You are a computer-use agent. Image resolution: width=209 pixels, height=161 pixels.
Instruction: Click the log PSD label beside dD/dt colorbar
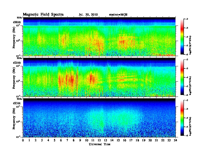(x=191, y=86)
